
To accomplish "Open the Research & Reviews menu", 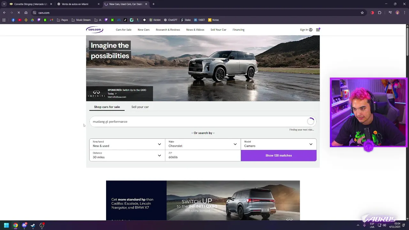I will [x=168, y=30].
